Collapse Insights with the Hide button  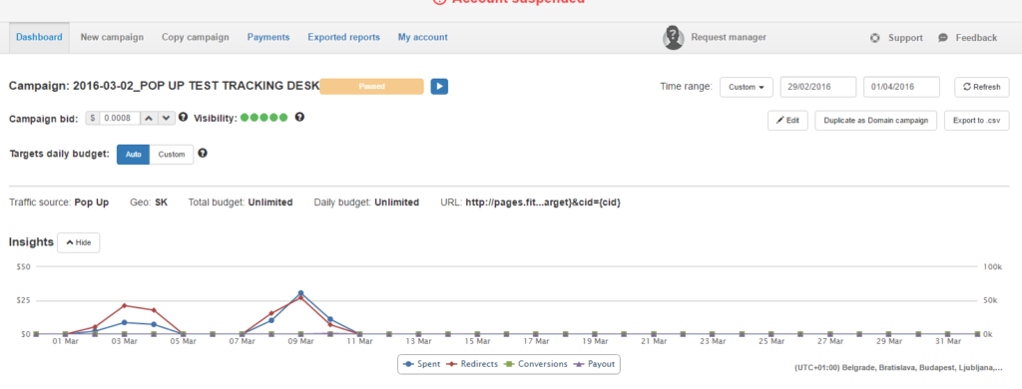pyautogui.click(x=78, y=242)
